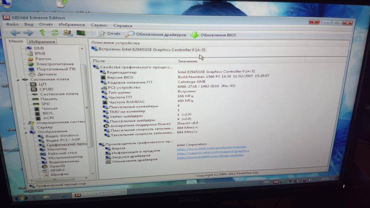
Task: Open the Сервис menu
Action: [x=99, y=25]
